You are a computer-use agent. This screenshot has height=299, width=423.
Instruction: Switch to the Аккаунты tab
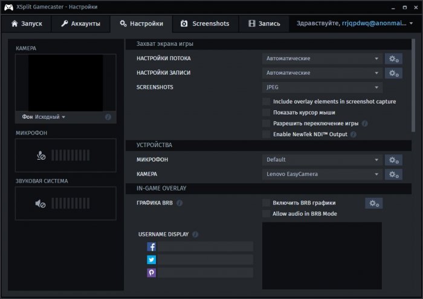pos(80,24)
